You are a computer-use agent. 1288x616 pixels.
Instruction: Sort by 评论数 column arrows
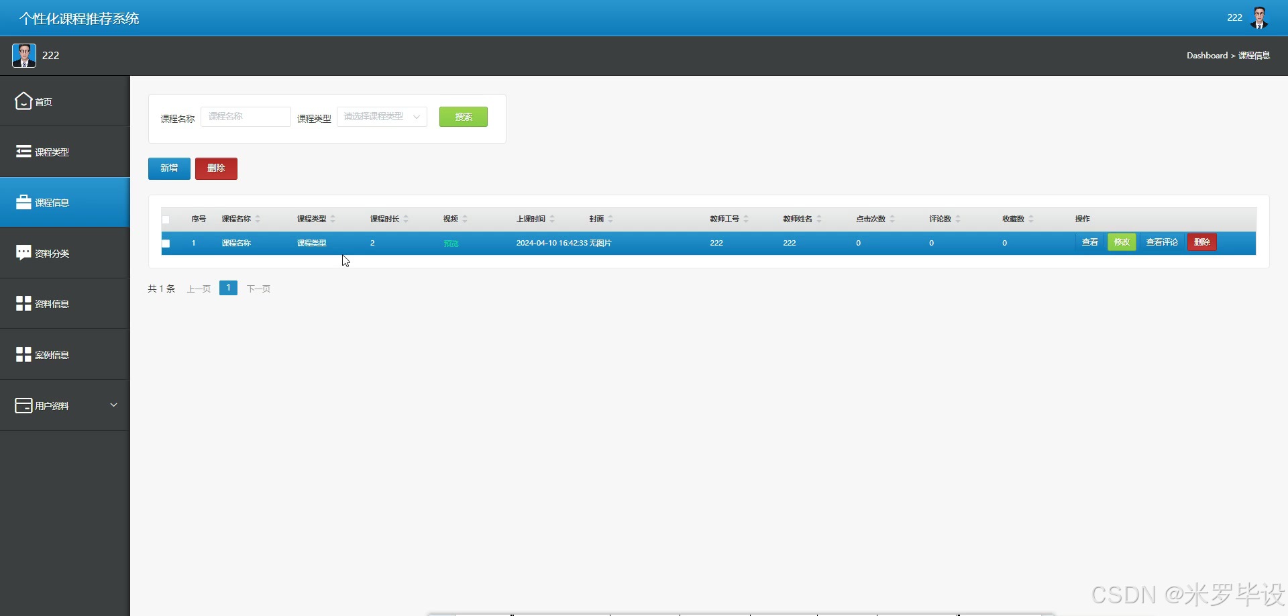[958, 219]
